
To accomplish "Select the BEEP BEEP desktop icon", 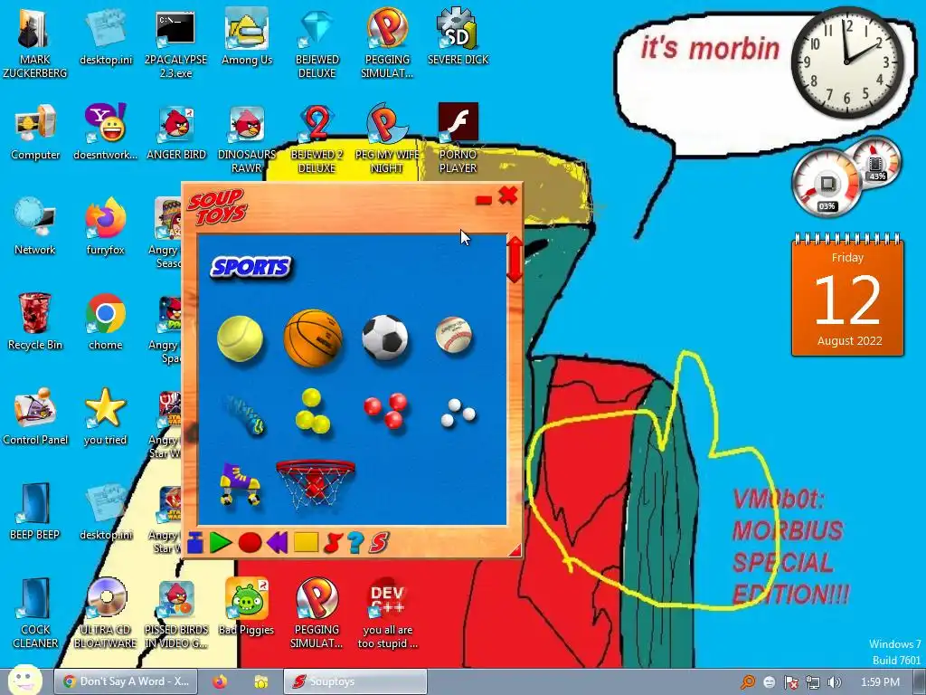I will pyautogui.click(x=35, y=511).
